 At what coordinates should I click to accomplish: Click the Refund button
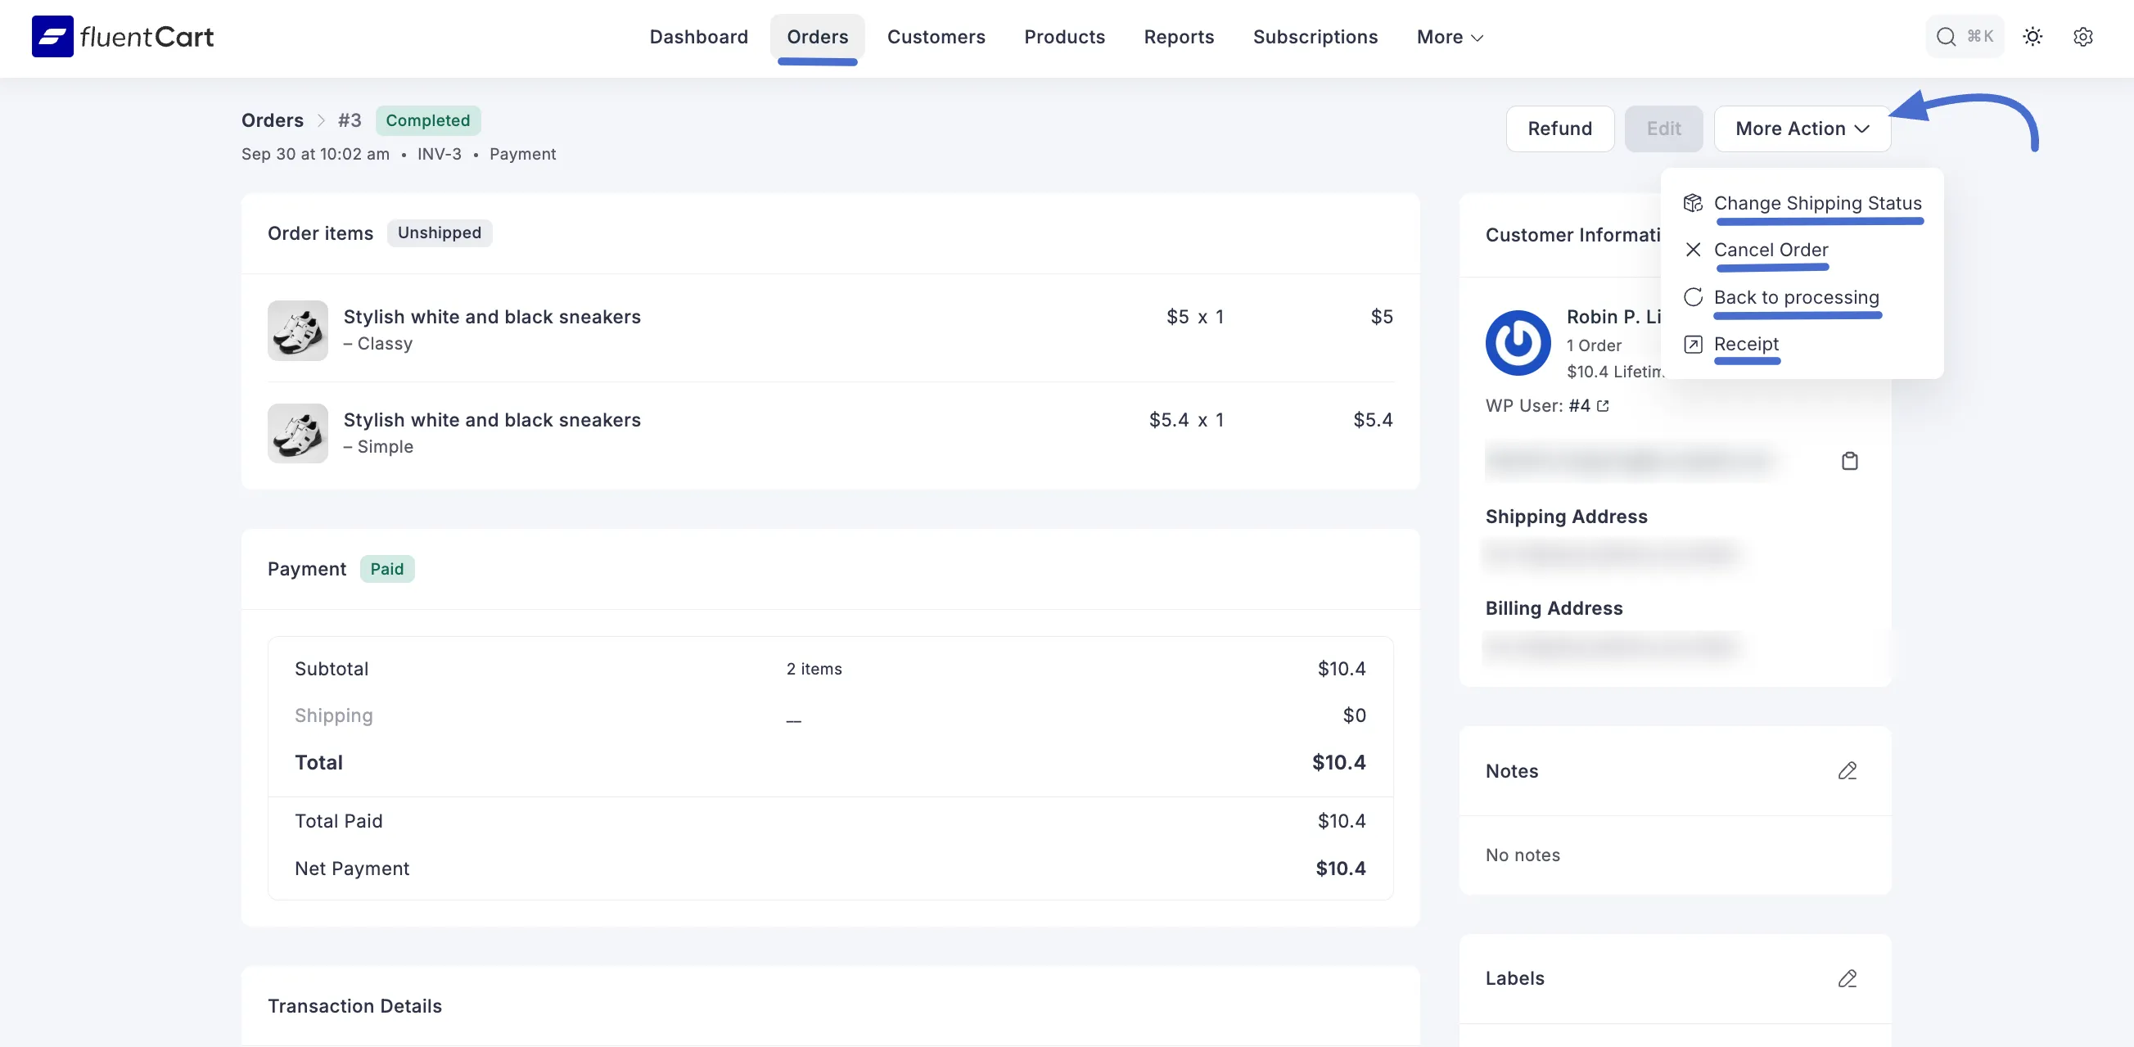click(1560, 129)
